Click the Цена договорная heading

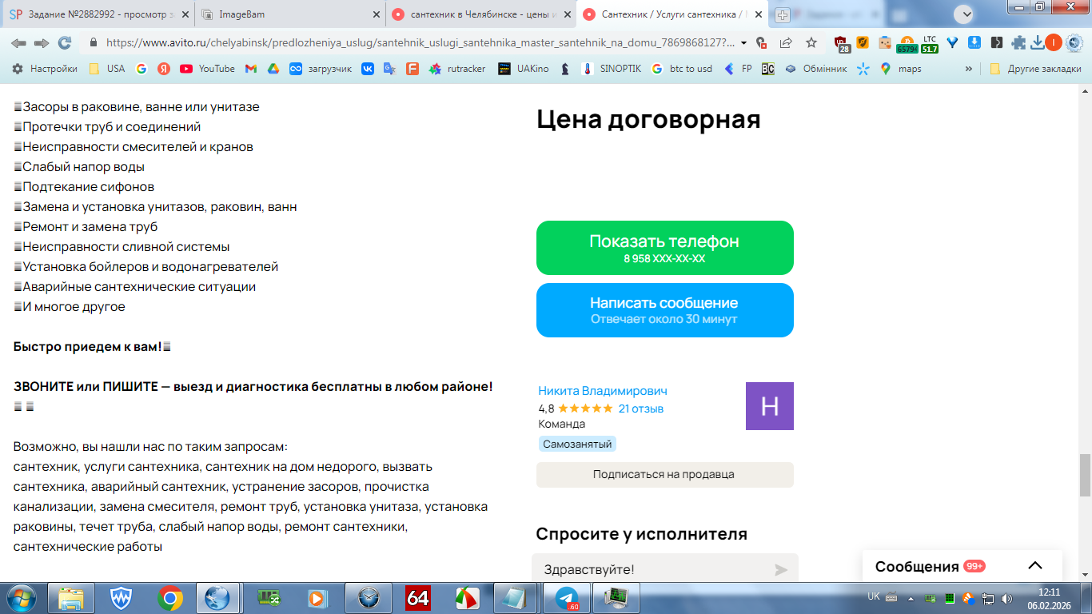click(x=648, y=120)
